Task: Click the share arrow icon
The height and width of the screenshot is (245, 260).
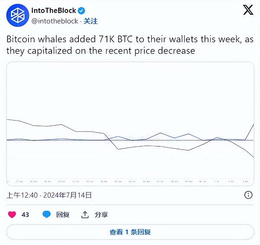Action: coord(85,214)
